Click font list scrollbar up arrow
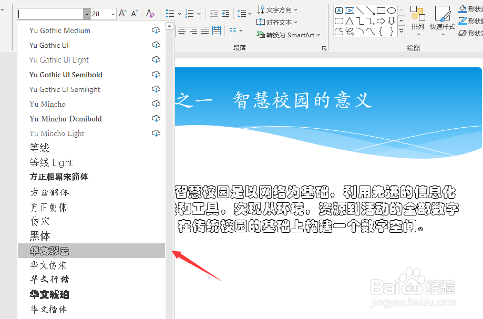483x319 pixels. point(169,26)
